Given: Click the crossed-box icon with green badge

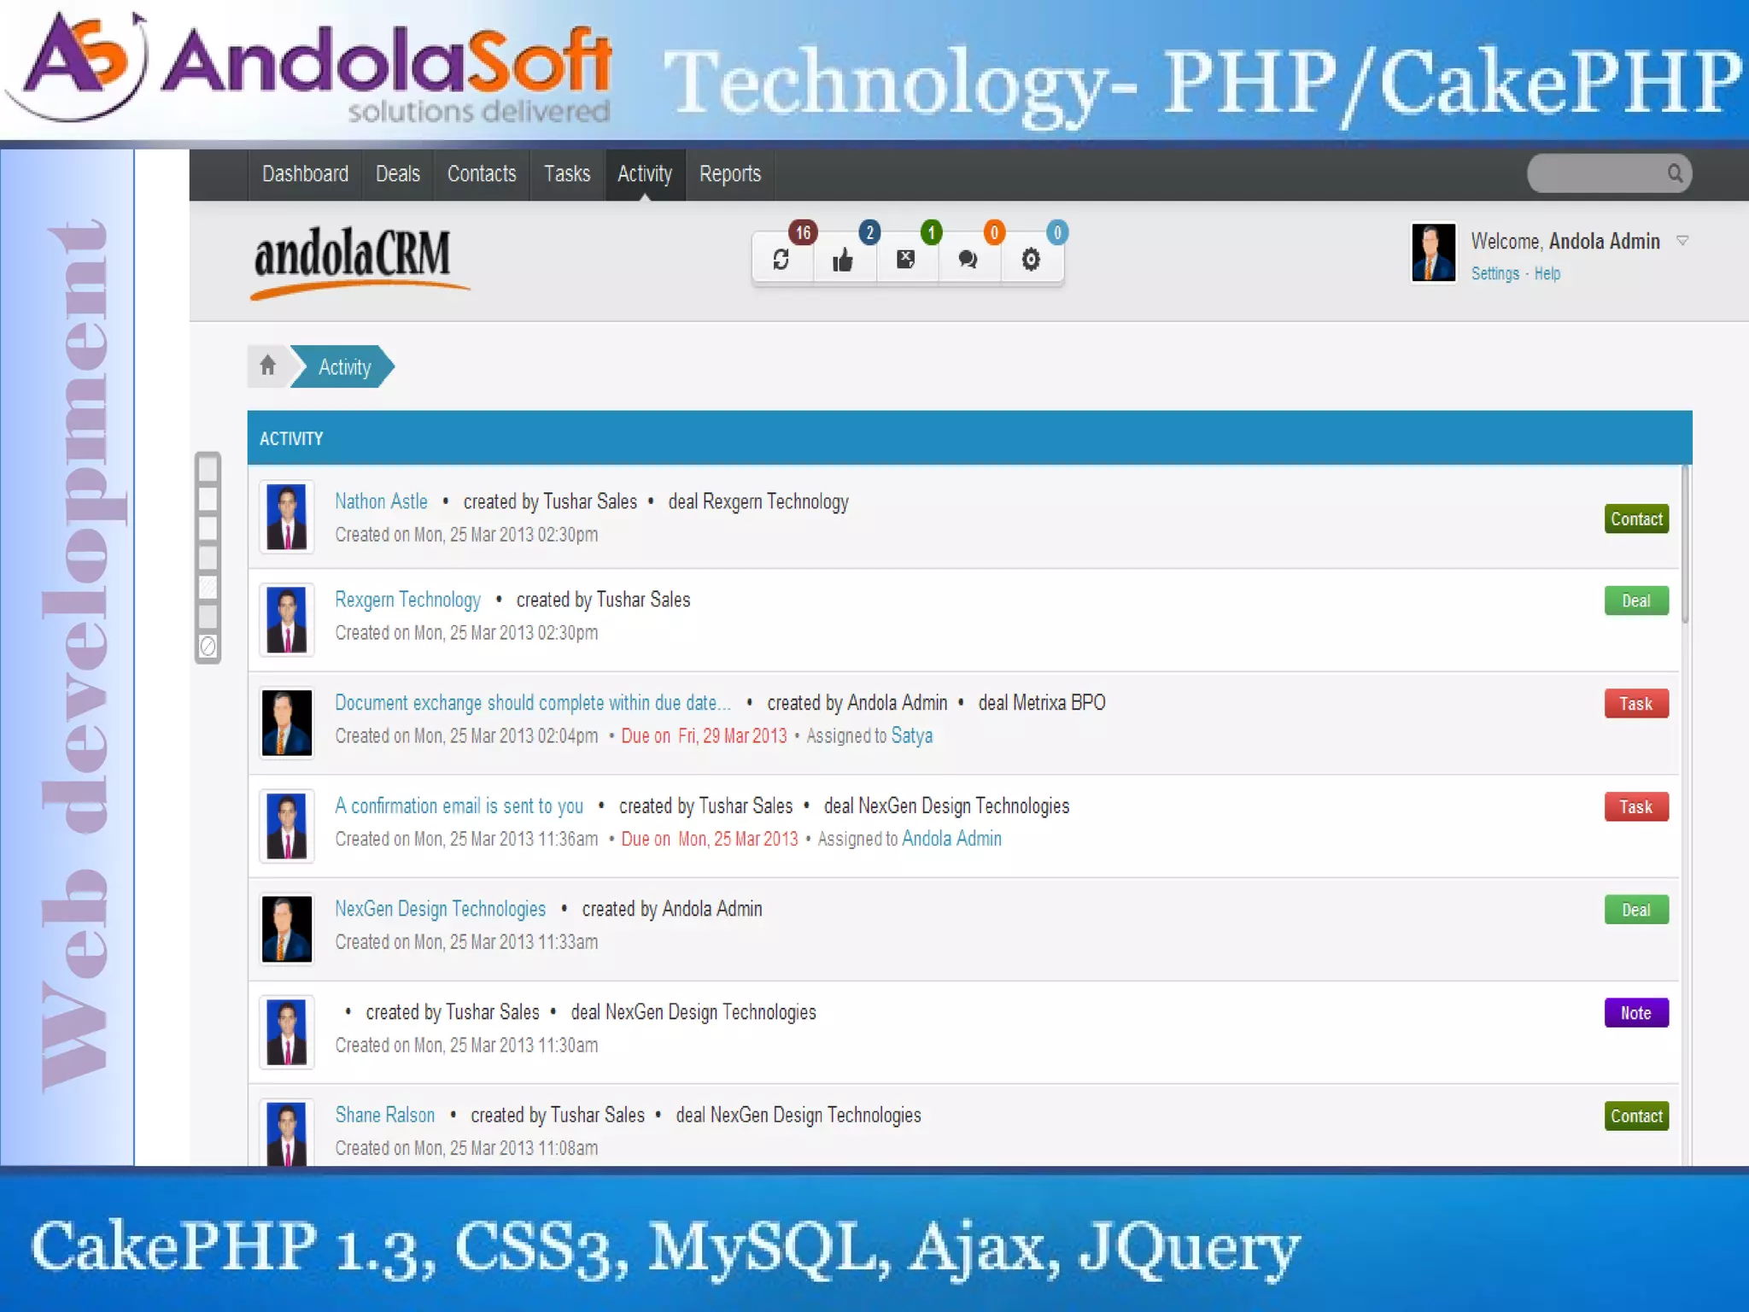Looking at the screenshot, I should 905,259.
